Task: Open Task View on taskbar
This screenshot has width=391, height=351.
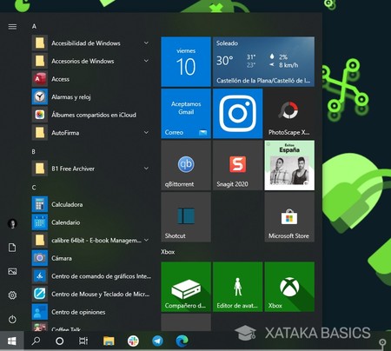Action: coord(83,341)
